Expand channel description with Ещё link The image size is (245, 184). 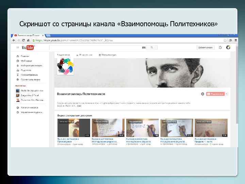pos(79,106)
